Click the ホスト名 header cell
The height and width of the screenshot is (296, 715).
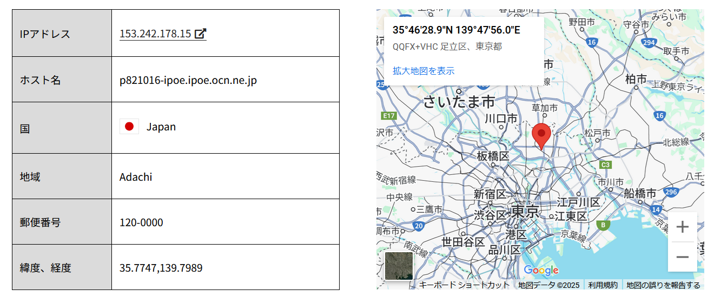[62, 80]
